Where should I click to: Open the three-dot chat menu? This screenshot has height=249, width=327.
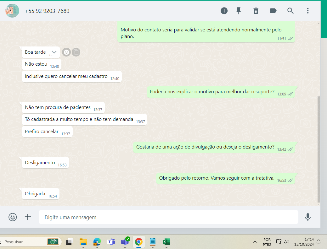pos(308,11)
